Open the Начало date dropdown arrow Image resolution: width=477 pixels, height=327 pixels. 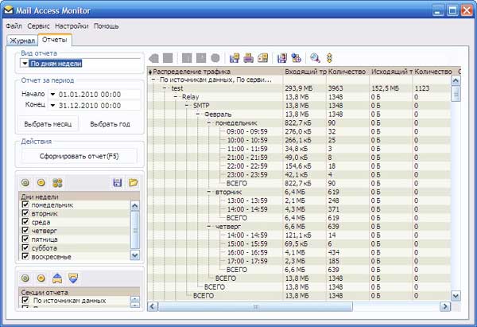point(52,95)
